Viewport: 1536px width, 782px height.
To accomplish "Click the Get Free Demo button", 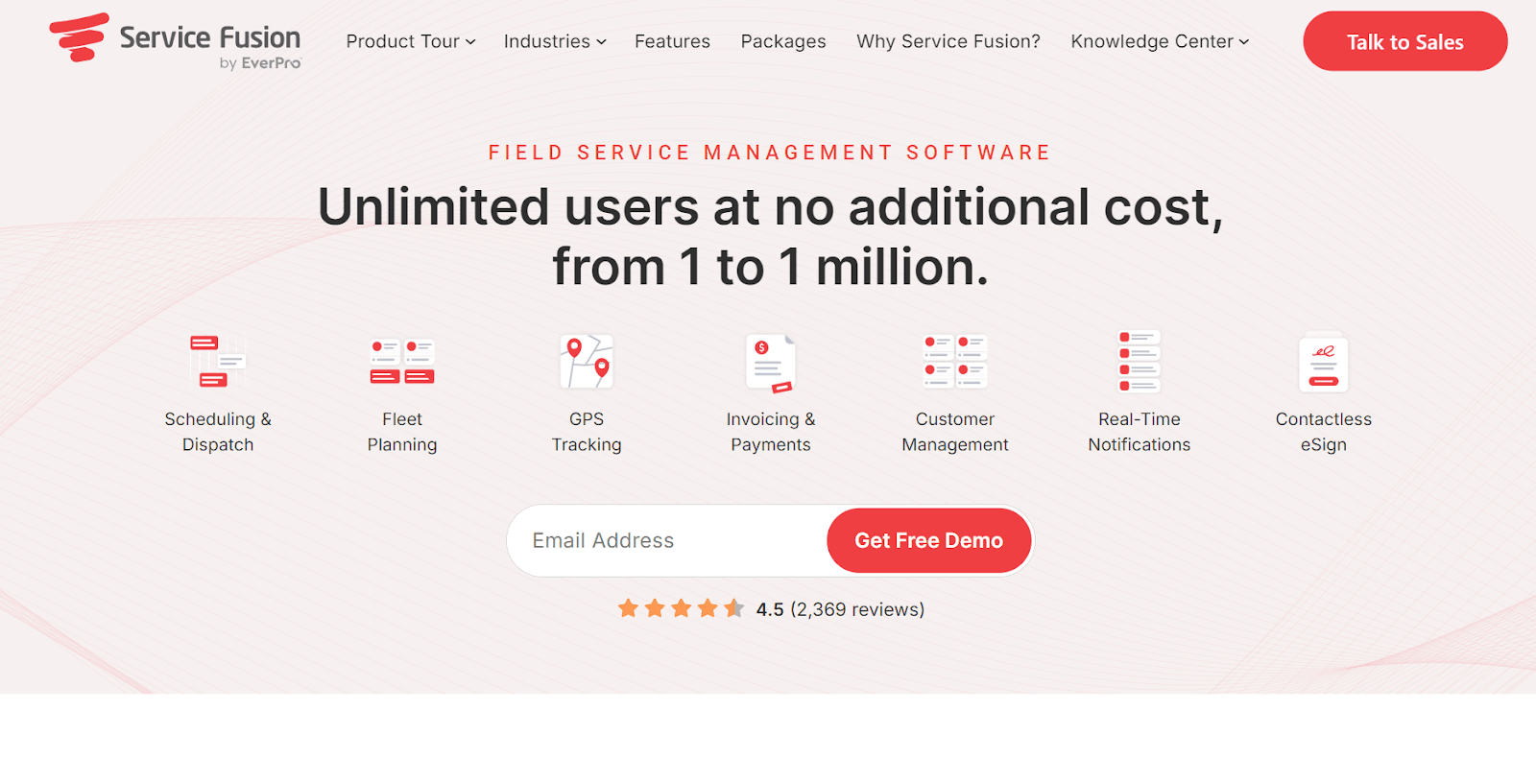I will coord(928,540).
